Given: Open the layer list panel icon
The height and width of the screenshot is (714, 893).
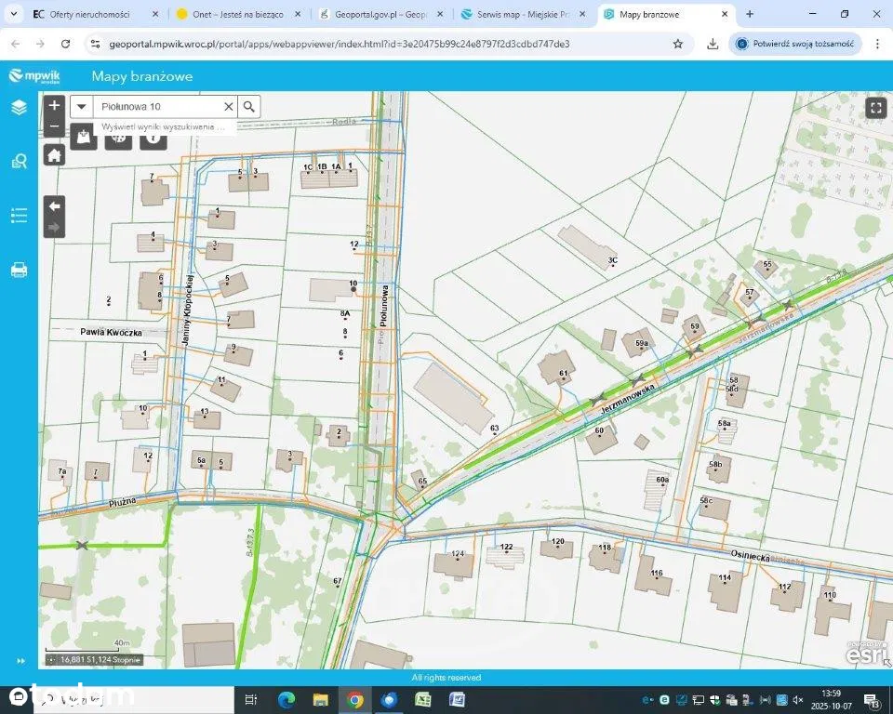Looking at the screenshot, I should (19, 108).
